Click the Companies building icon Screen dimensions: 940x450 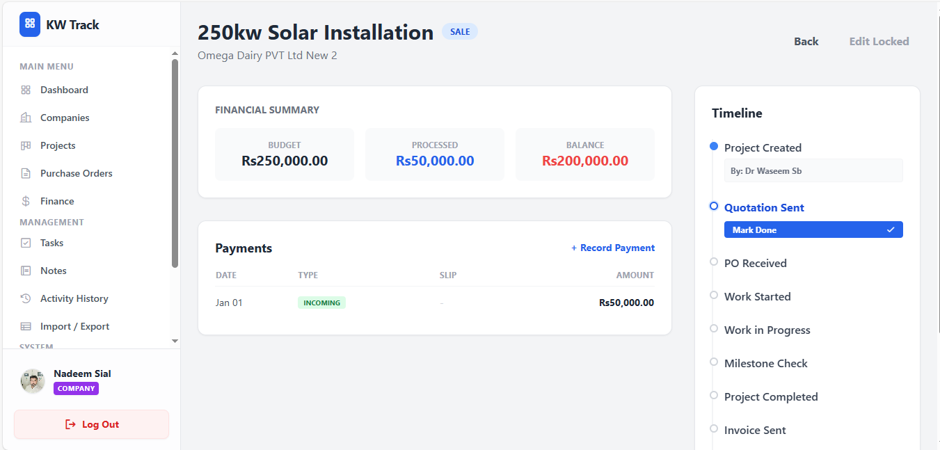26,118
